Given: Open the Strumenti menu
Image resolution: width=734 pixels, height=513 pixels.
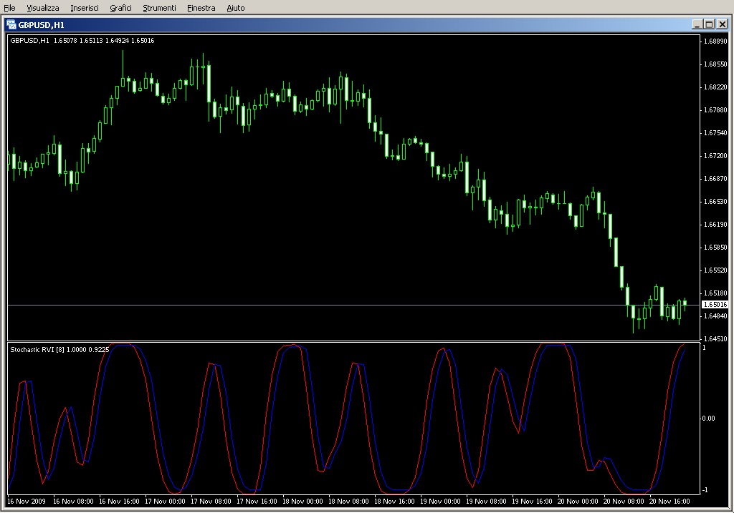Looking at the screenshot, I should (x=159, y=8).
